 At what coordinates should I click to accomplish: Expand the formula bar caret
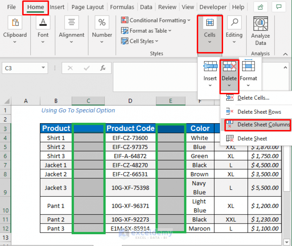285,68
